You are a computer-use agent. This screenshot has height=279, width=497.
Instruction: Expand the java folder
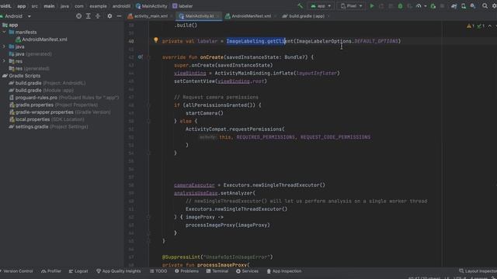tap(4, 46)
